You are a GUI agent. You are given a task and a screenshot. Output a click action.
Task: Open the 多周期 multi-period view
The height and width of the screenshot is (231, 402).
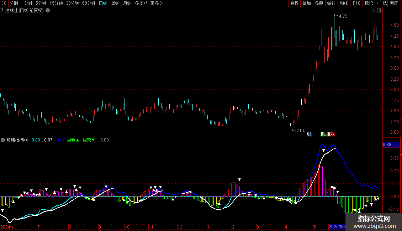[141, 3]
